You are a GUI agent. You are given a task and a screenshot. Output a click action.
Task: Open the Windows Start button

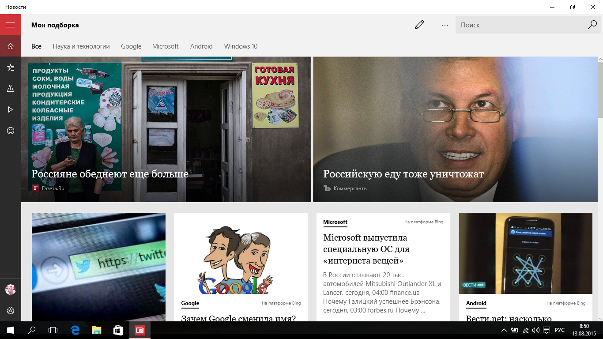[x=11, y=330]
